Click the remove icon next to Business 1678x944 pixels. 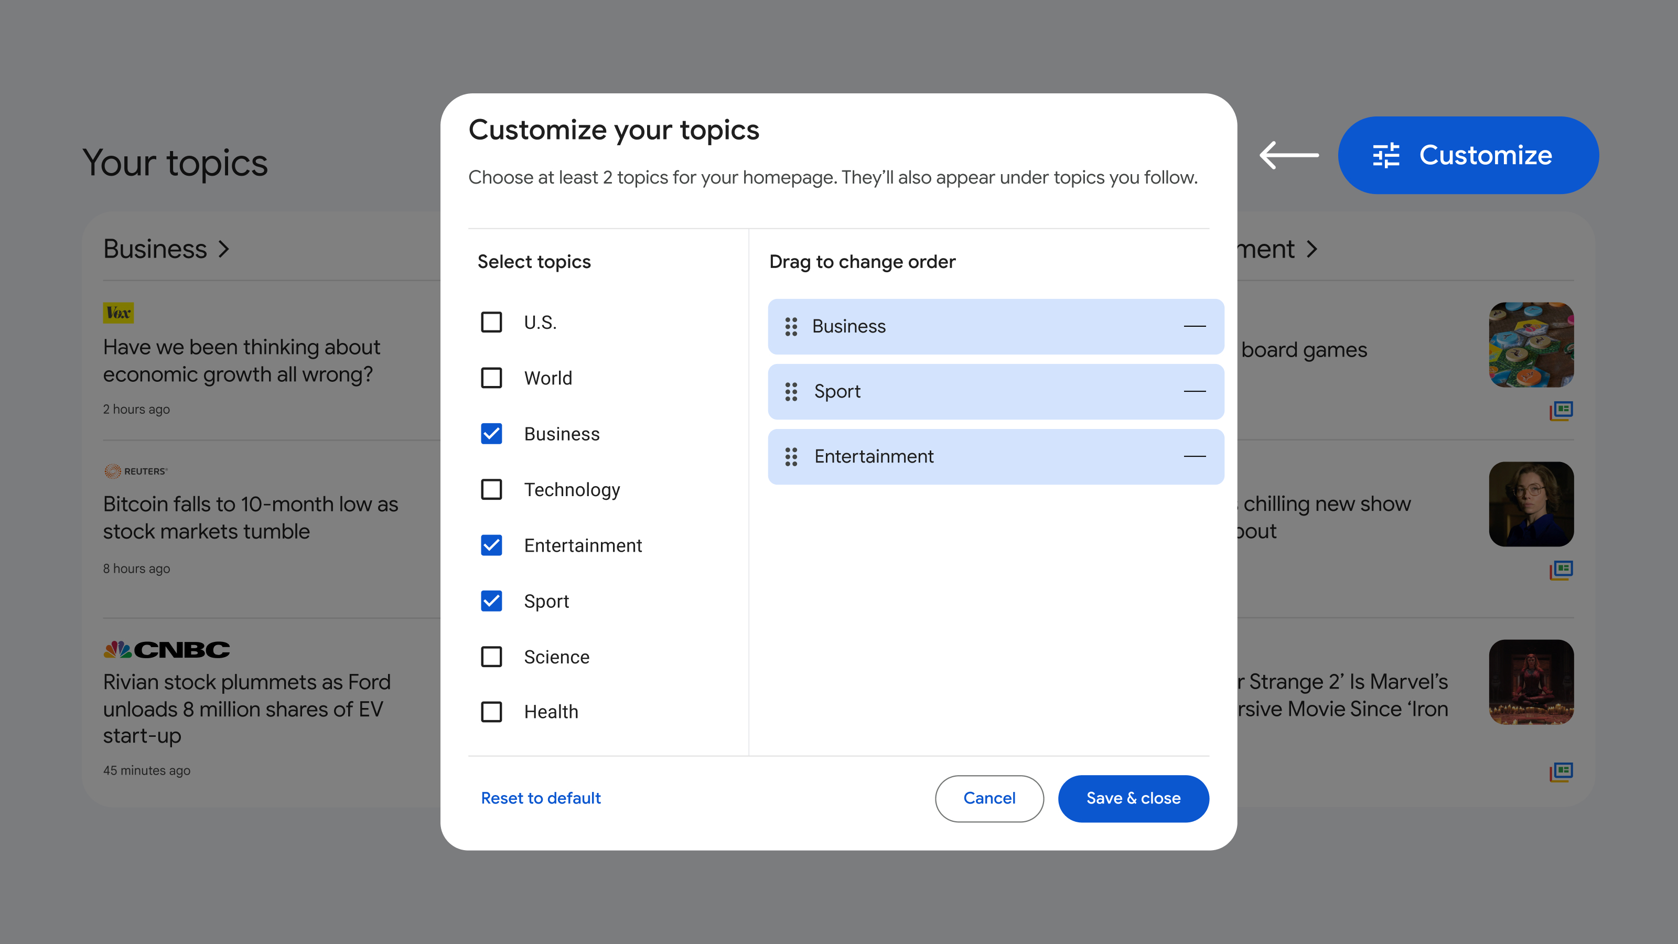pos(1195,326)
